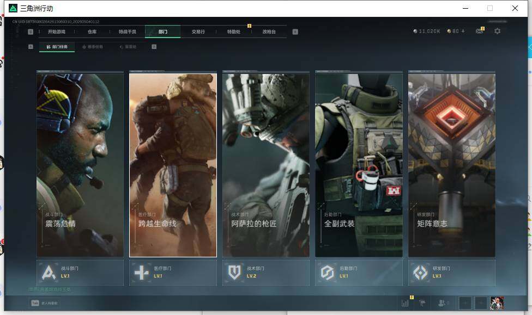Image resolution: width=532 pixels, height=315 pixels.
Task: Click the plus to add gold currency
Action: [x=463, y=31]
